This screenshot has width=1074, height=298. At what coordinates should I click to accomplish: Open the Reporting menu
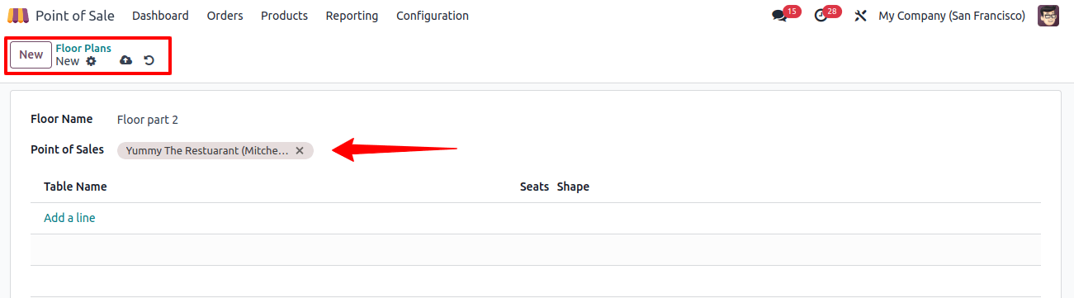click(352, 16)
